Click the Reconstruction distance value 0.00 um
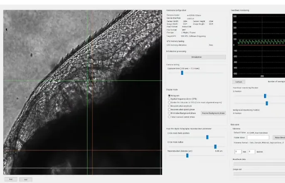 tap(219, 151)
